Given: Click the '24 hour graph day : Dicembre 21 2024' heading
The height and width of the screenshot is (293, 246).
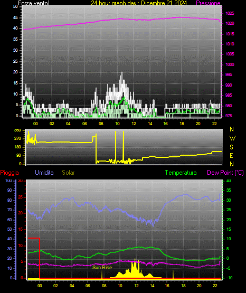Looking at the screenshot, I should coord(139,3).
